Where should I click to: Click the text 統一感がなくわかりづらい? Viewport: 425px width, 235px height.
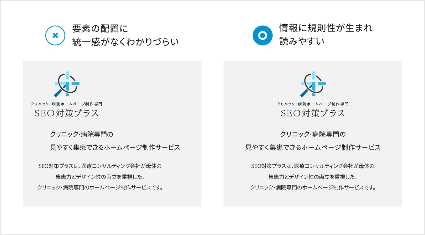tap(125, 42)
